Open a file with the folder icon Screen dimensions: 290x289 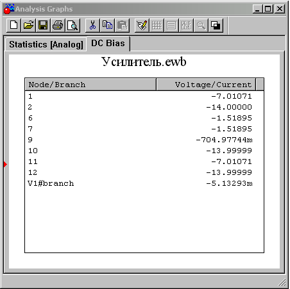click(x=28, y=26)
